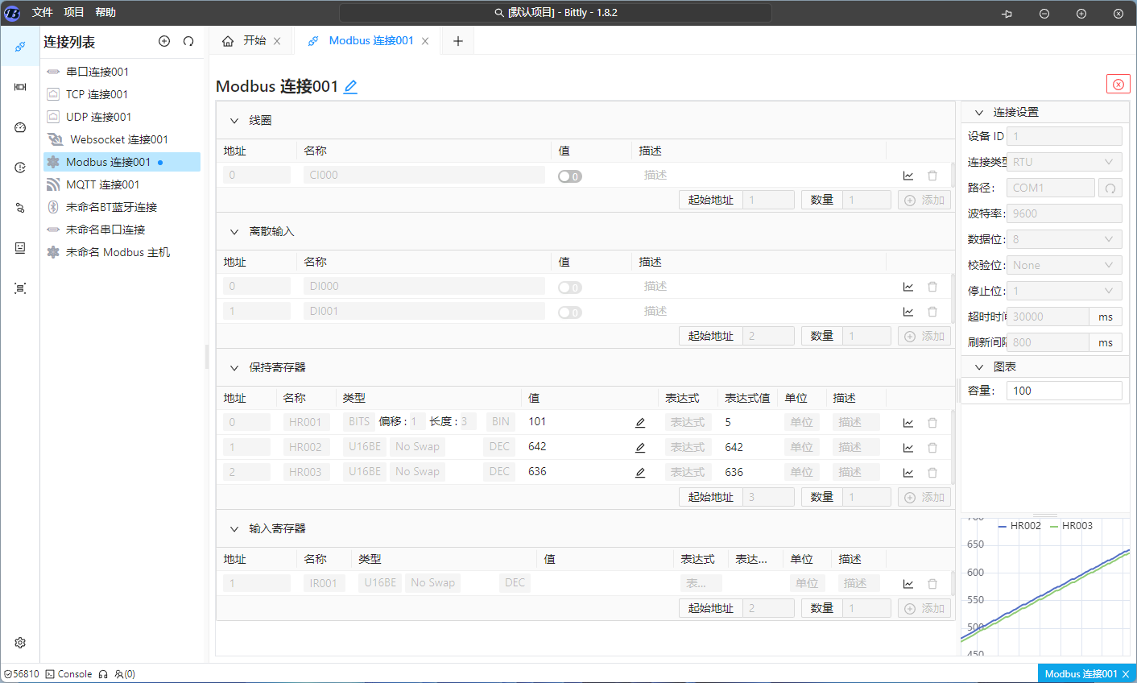Open 数据位 dropdown
This screenshot has width=1137, height=683.
click(1065, 239)
